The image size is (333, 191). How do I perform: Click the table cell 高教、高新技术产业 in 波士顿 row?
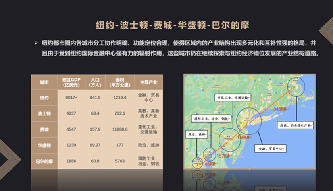[x=149, y=113]
